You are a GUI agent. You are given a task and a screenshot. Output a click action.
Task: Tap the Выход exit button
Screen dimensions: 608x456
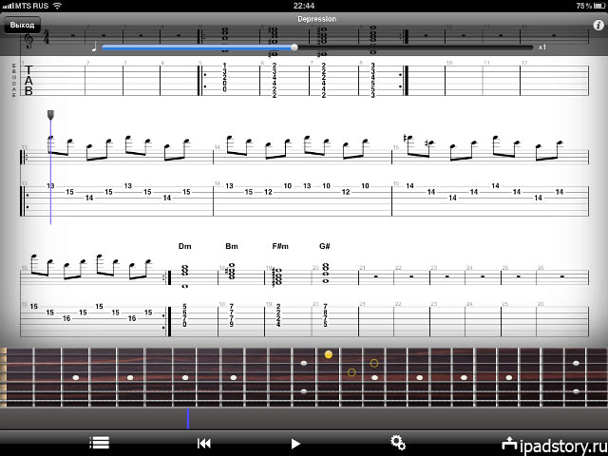pos(21,26)
